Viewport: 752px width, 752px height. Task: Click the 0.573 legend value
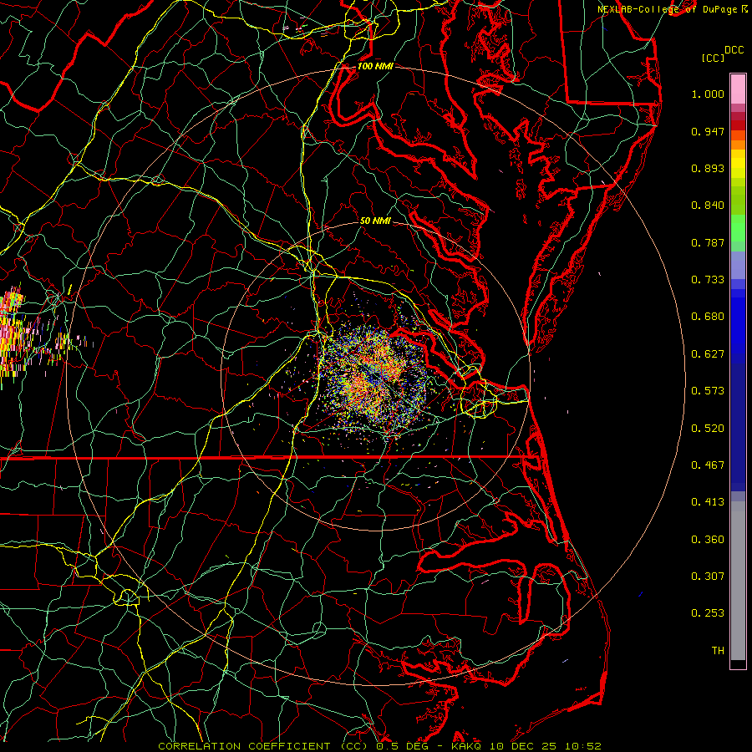708,391
